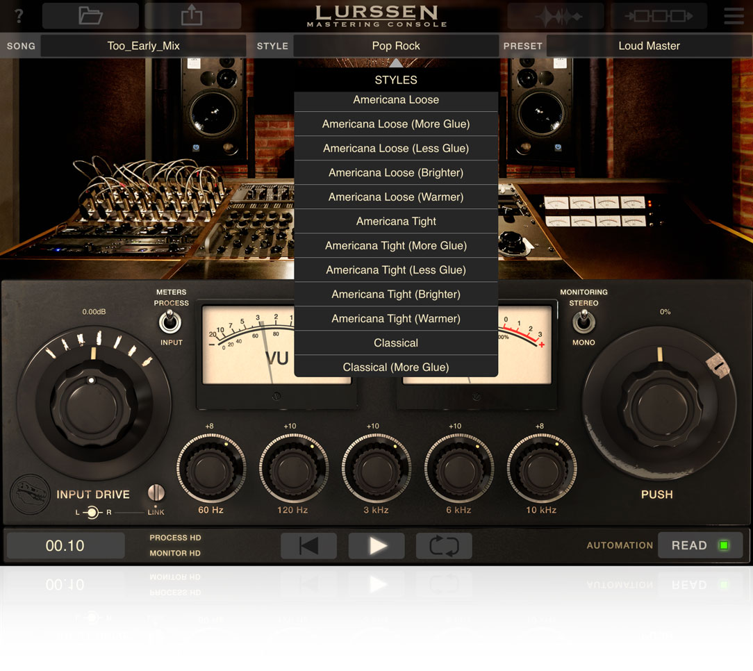
Task: Choose Americana Tight (Warmer) style
Action: coord(395,318)
